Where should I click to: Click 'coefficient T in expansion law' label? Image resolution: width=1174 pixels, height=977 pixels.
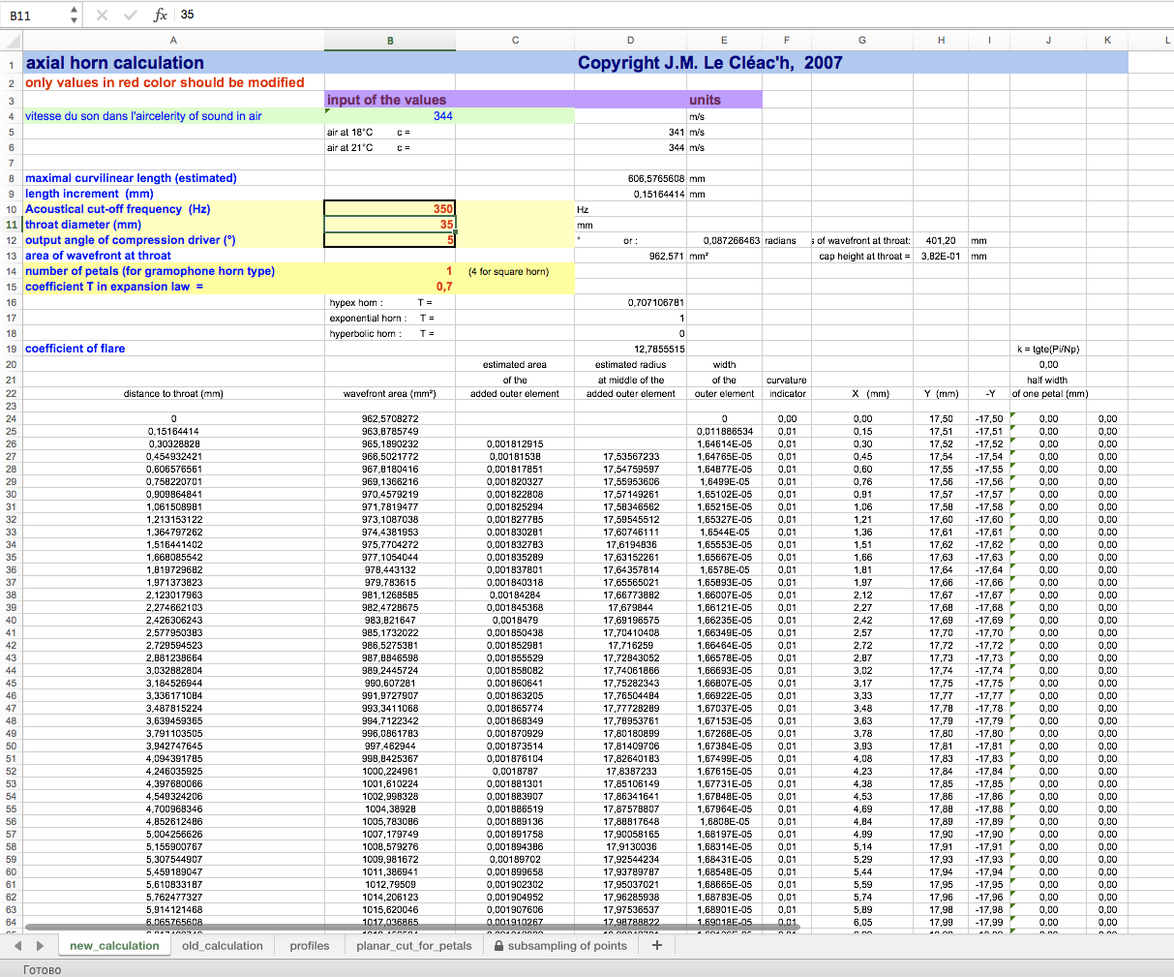coord(114,287)
